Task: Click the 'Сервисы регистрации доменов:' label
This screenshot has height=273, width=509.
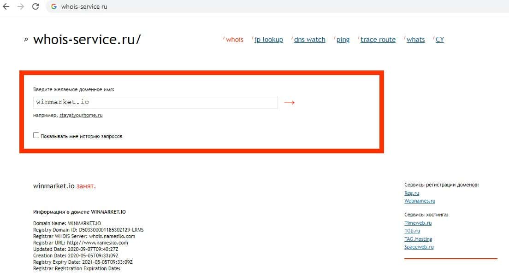Action: [x=442, y=185]
